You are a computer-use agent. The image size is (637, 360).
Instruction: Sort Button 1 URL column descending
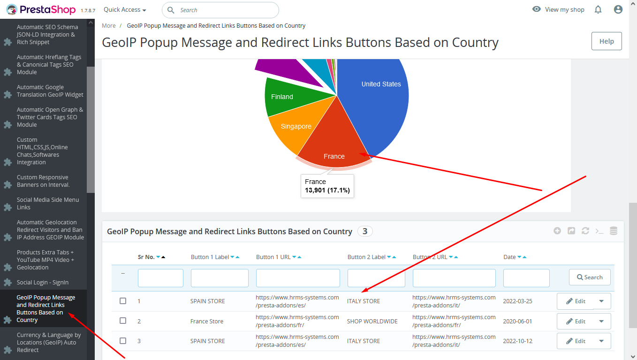[294, 257]
